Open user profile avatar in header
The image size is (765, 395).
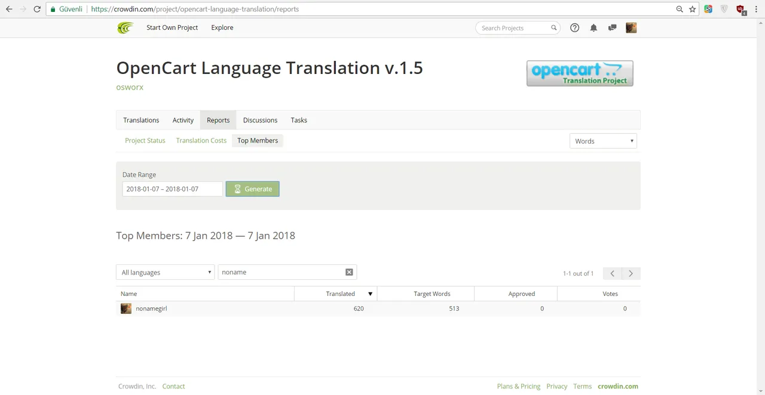(x=631, y=27)
